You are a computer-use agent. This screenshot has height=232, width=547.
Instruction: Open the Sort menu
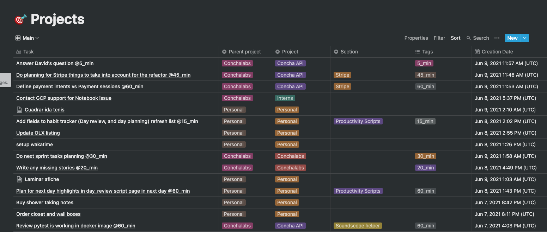point(456,38)
